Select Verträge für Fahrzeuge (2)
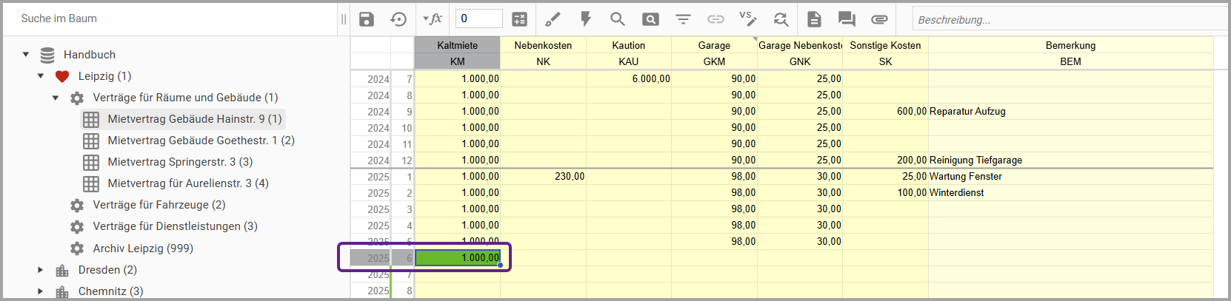The width and height of the screenshot is (1231, 301). pos(159,205)
